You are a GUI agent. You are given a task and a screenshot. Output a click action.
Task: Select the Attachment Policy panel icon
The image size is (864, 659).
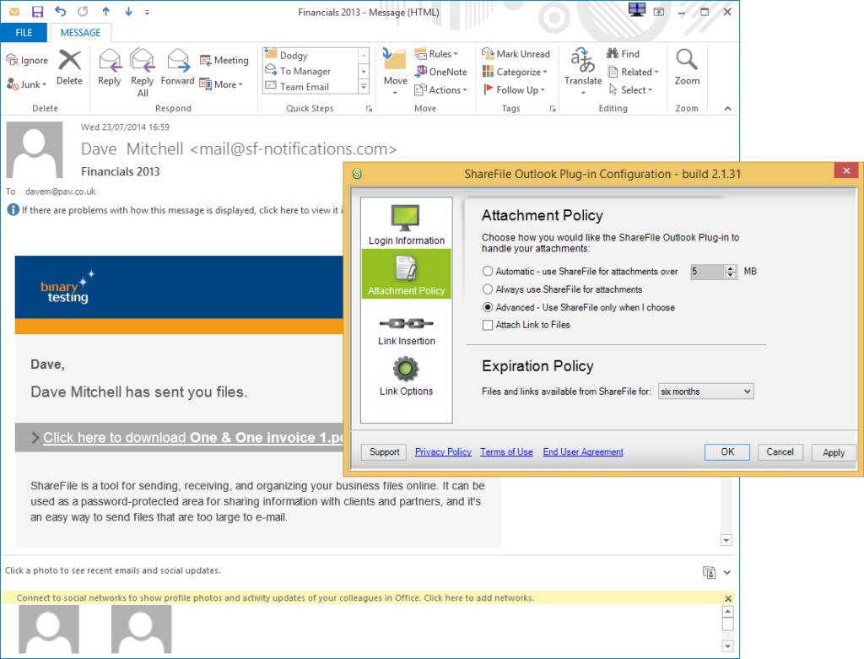[406, 278]
